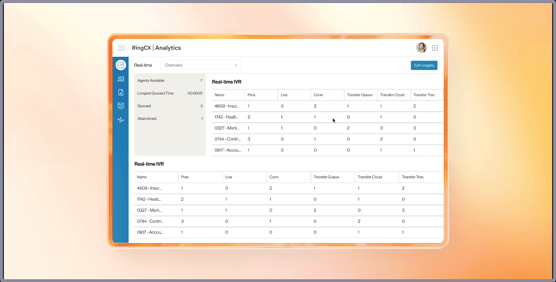This screenshot has height=282, width=556.
Task: Open the scheduled calendar clock sidebar icon
Action: point(121,106)
